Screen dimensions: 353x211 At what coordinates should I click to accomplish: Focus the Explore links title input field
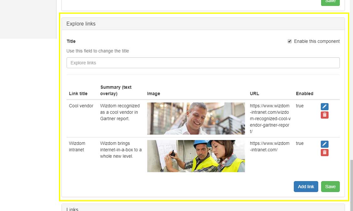tap(203, 63)
